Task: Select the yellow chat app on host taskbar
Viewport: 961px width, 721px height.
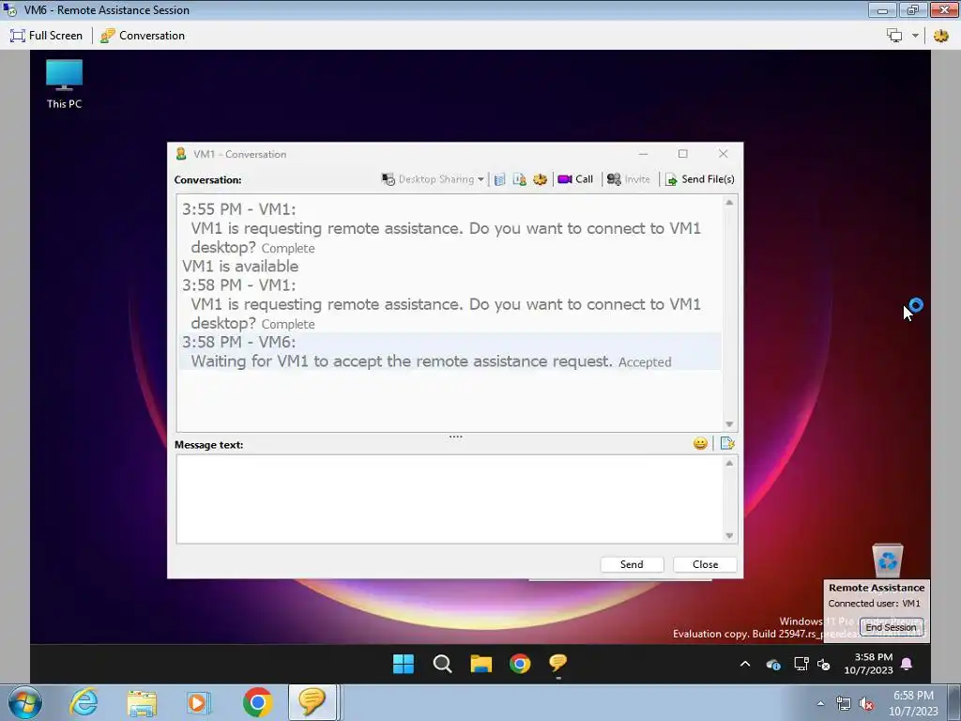Action: (312, 702)
